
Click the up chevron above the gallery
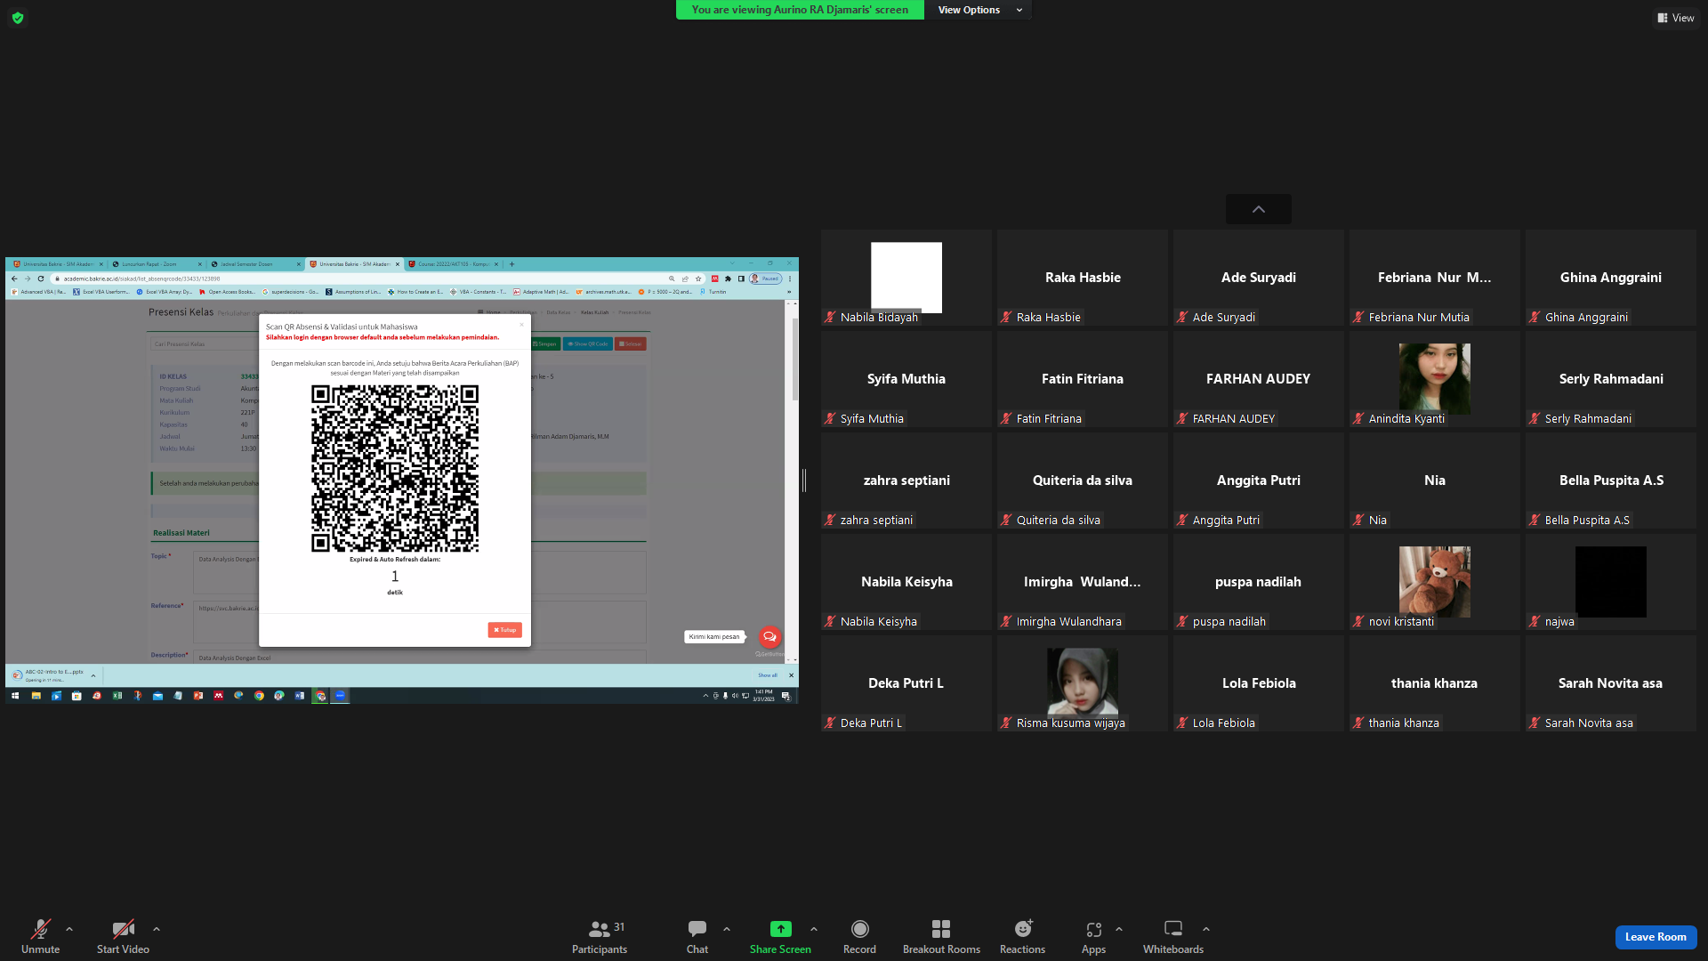pyautogui.click(x=1259, y=209)
